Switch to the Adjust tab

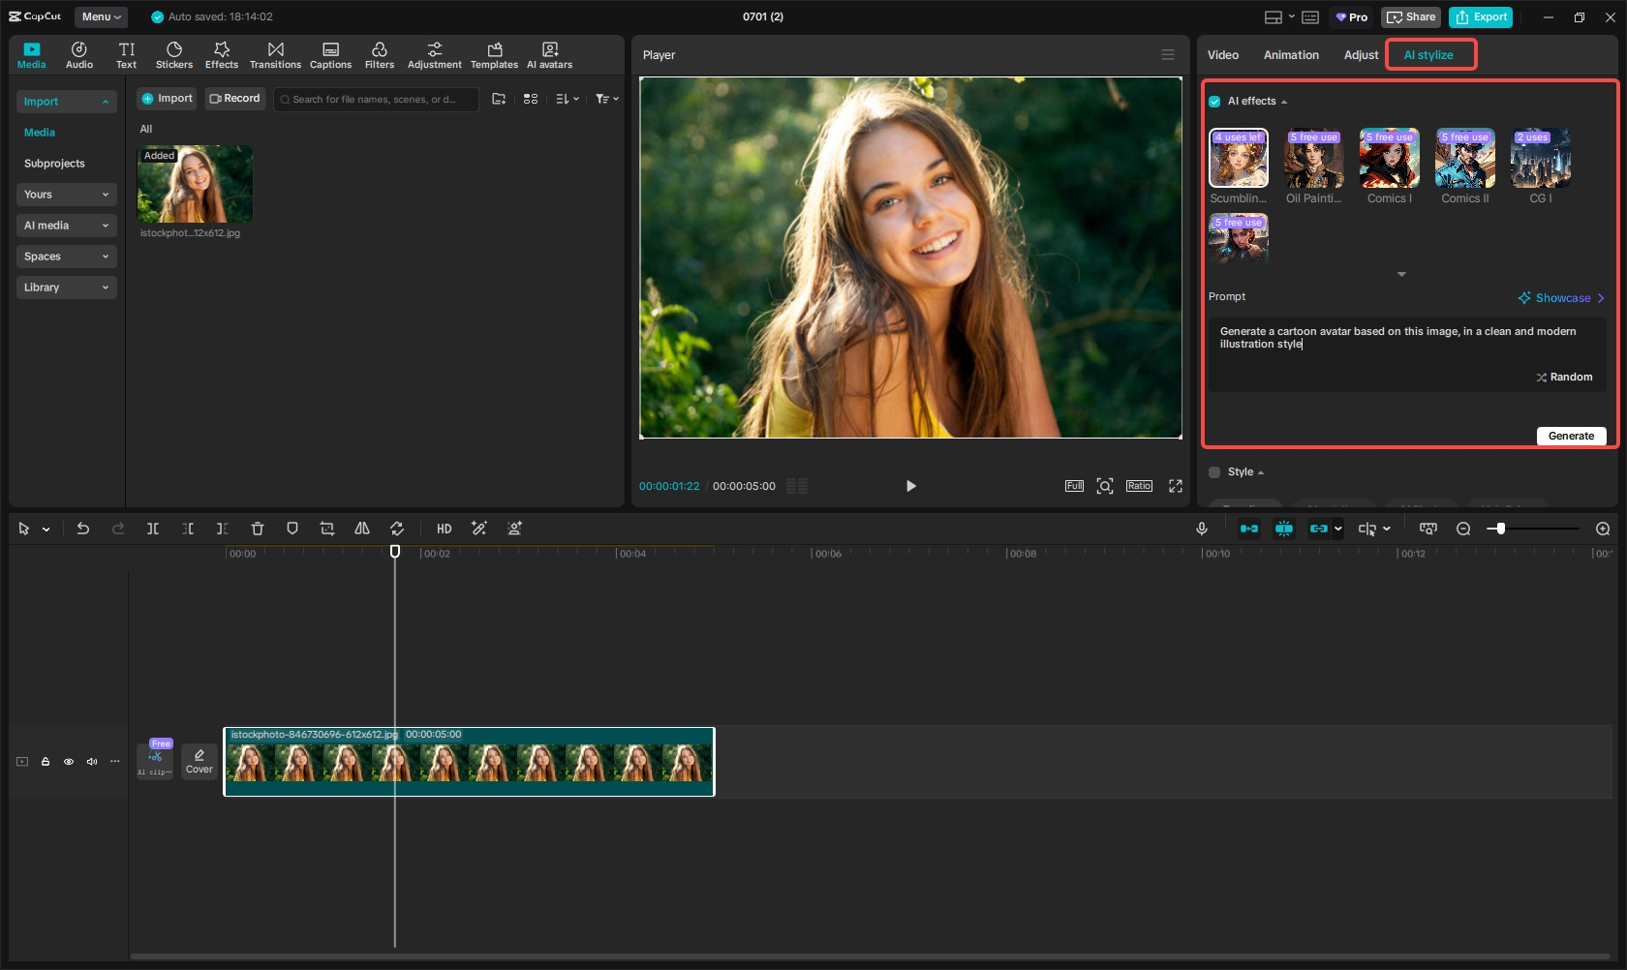click(x=1361, y=55)
